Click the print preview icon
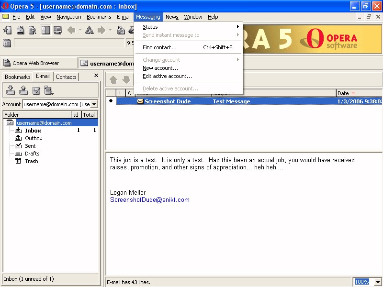Viewport: 383px width, 287px height. [32, 30]
